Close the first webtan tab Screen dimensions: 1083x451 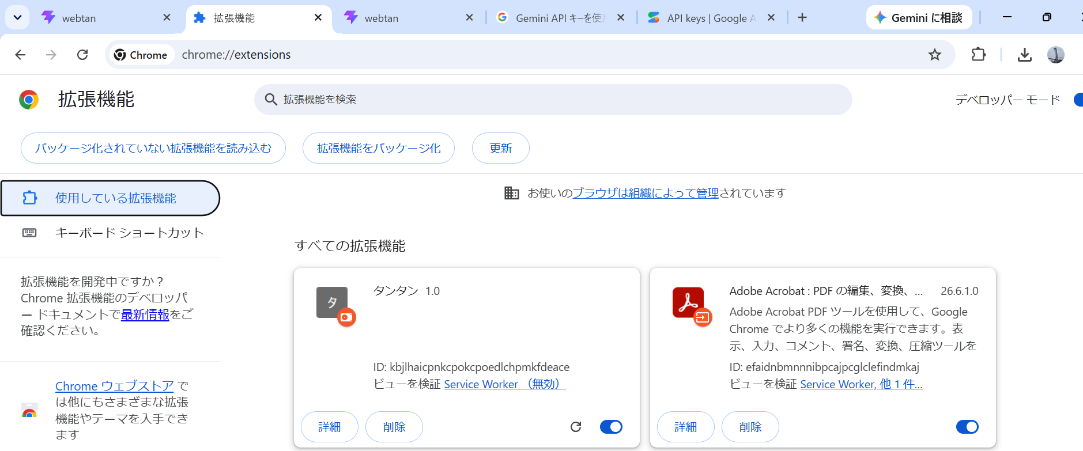(167, 18)
